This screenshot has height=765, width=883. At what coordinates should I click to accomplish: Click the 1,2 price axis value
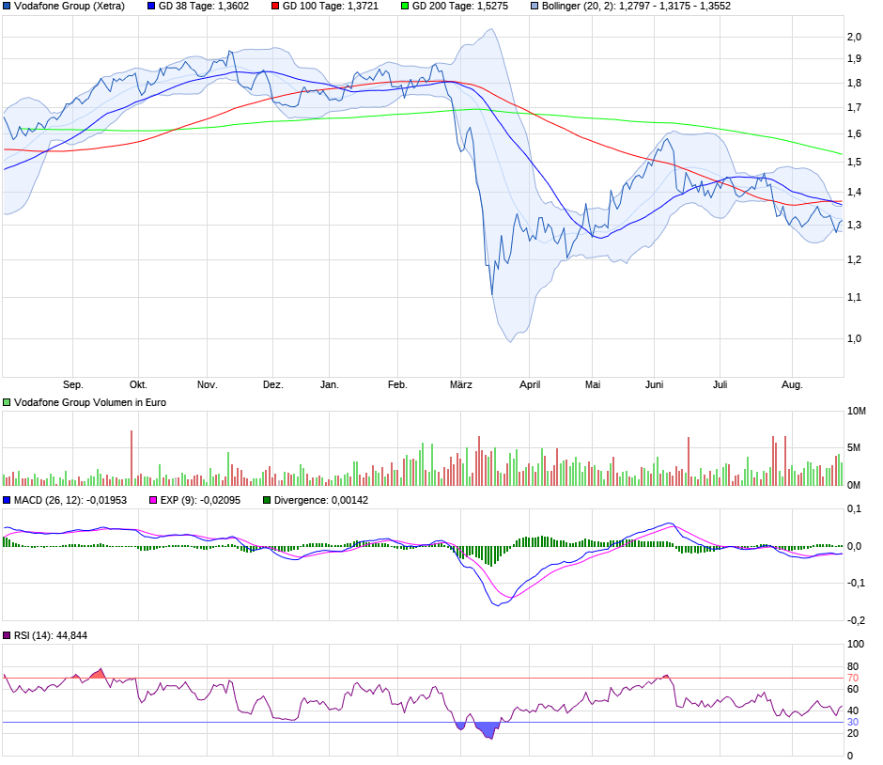pos(854,259)
